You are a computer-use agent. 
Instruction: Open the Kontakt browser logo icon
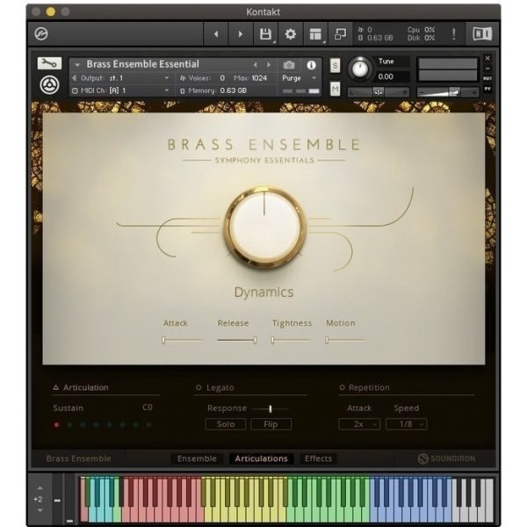coord(41,33)
